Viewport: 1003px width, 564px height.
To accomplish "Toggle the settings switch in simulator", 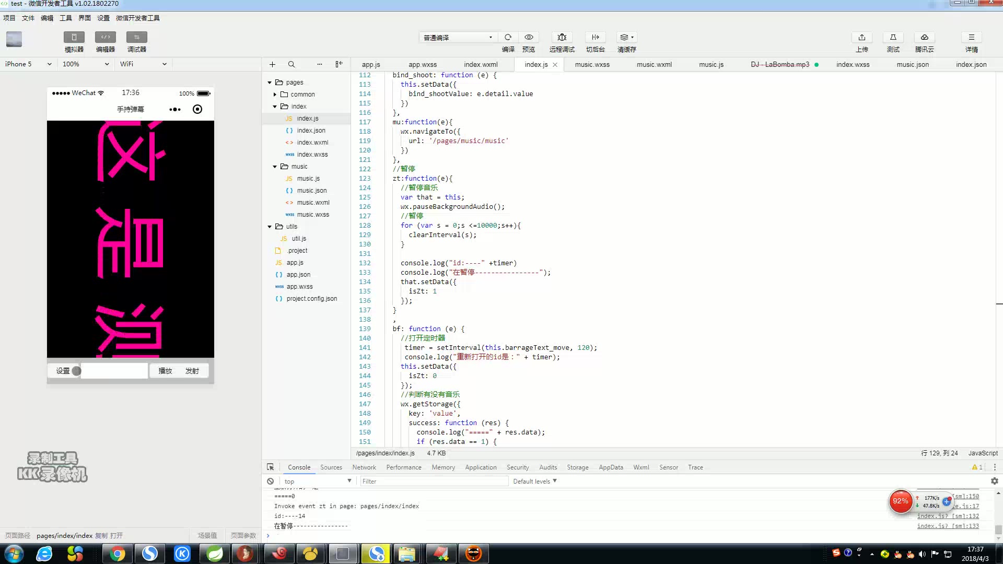I will tap(76, 371).
